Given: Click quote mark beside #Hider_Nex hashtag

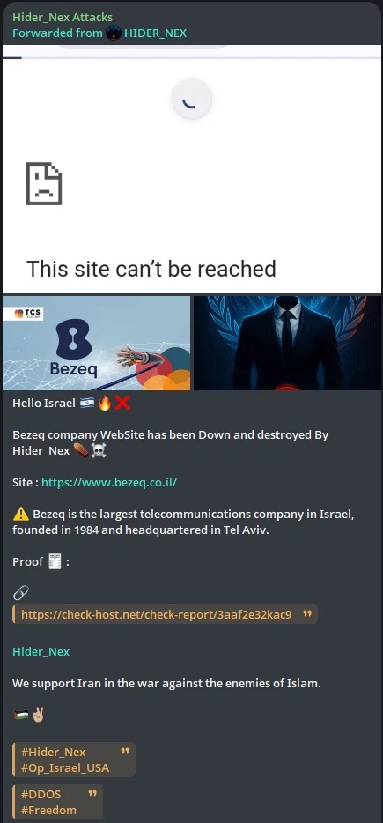Looking at the screenshot, I should coord(125,751).
